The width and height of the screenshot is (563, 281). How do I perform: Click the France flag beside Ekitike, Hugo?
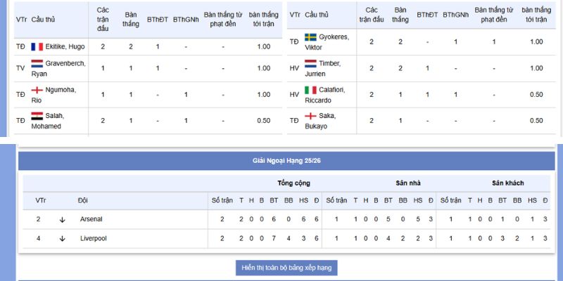[37, 47]
